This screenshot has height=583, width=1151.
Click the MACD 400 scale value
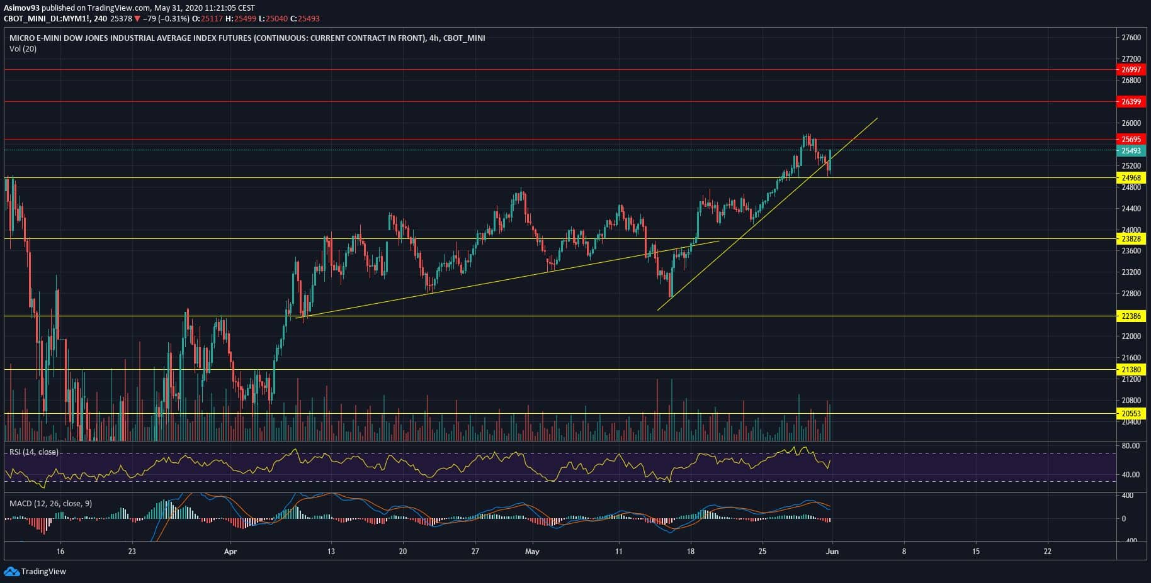pyautogui.click(x=1129, y=496)
